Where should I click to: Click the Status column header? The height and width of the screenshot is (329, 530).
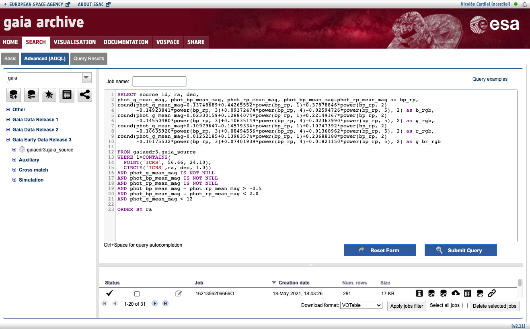point(112,283)
